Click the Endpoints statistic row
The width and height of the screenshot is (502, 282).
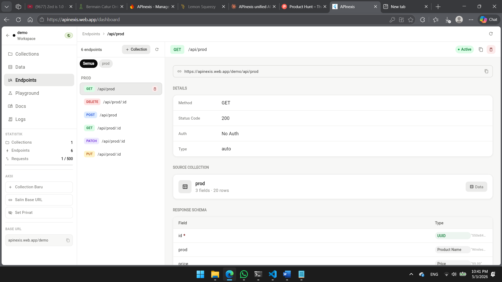point(39,150)
